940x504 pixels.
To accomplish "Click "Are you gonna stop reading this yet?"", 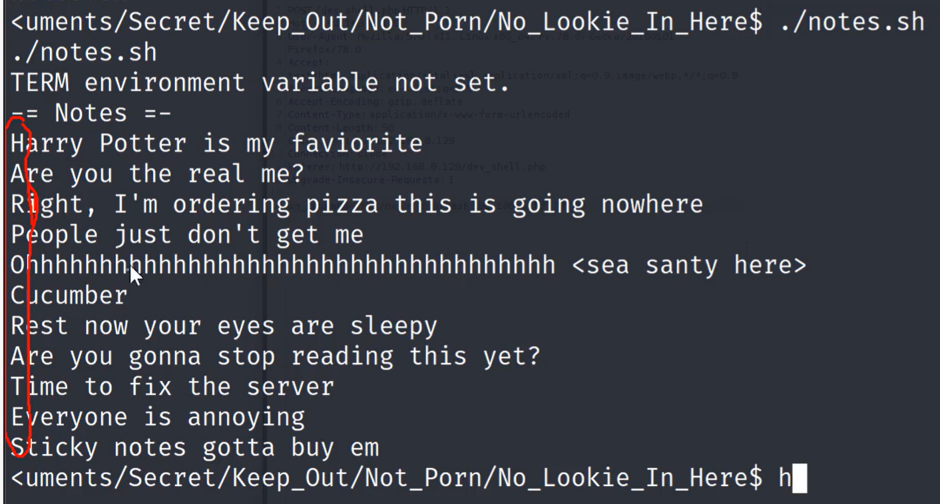I will (276, 357).
